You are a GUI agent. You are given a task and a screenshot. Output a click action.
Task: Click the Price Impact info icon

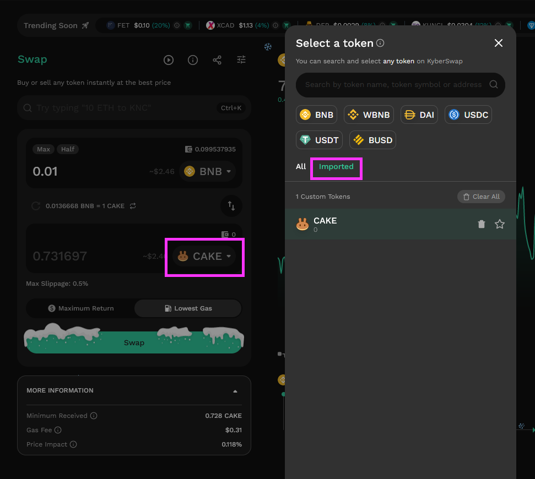click(73, 444)
